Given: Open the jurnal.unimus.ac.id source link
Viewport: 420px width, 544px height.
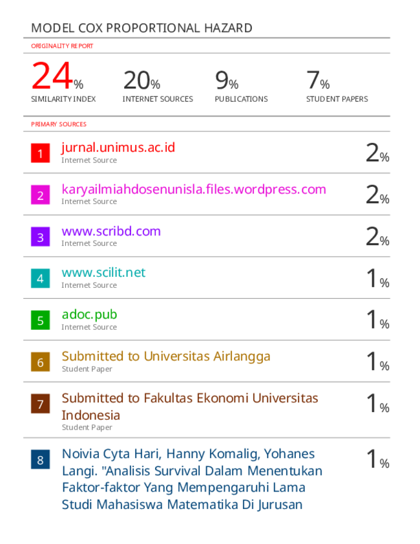Looking at the screenshot, I should pyautogui.click(x=118, y=147).
